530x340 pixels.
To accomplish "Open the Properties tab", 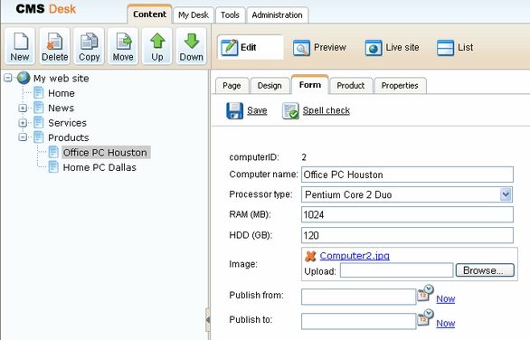I will tap(400, 86).
